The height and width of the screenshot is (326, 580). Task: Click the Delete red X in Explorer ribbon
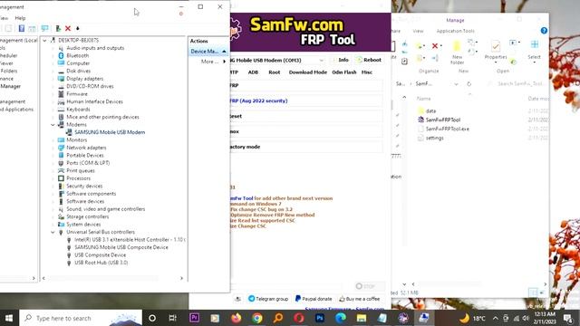pos(435,46)
